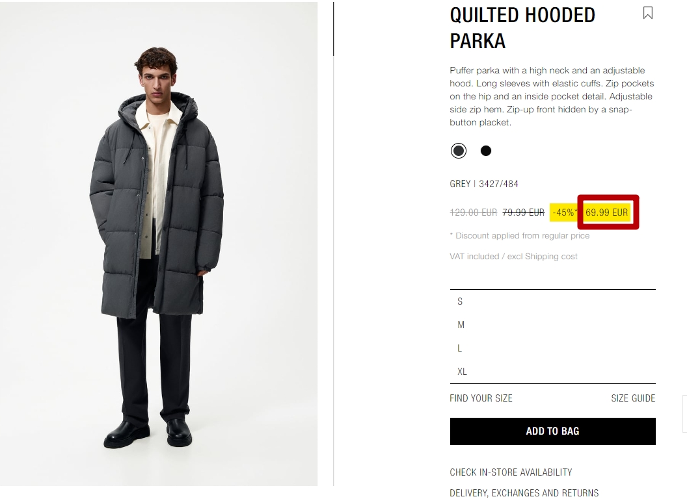Choose size M
Image resolution: width=687 pixels, height=499 pixels.
click(552, 325)
